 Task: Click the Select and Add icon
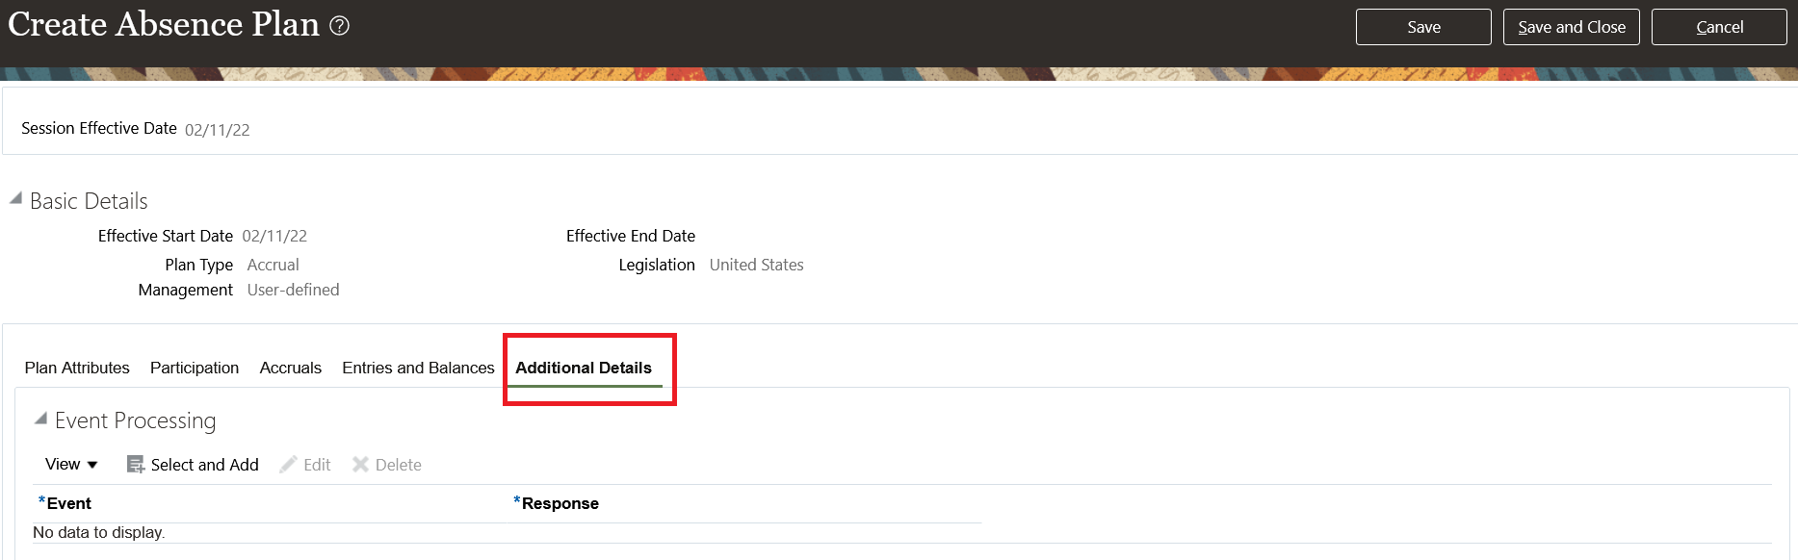(136, 465)
